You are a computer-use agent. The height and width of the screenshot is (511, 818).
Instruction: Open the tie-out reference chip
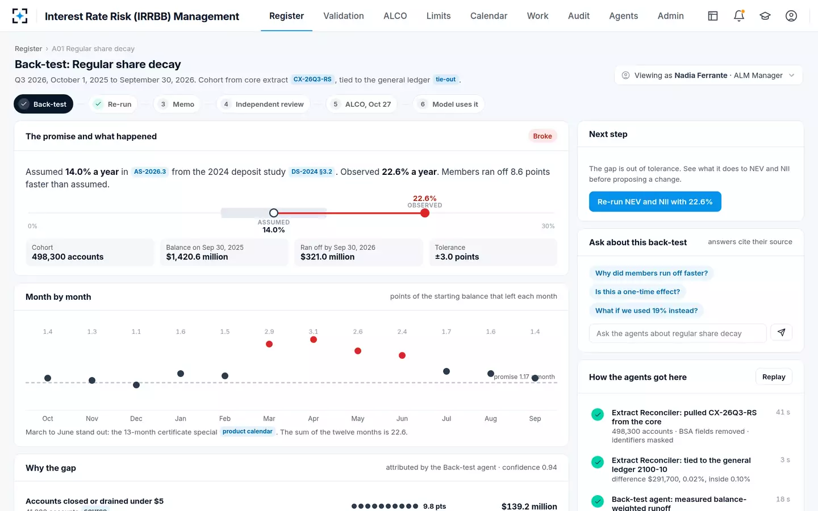pos(445,79)
